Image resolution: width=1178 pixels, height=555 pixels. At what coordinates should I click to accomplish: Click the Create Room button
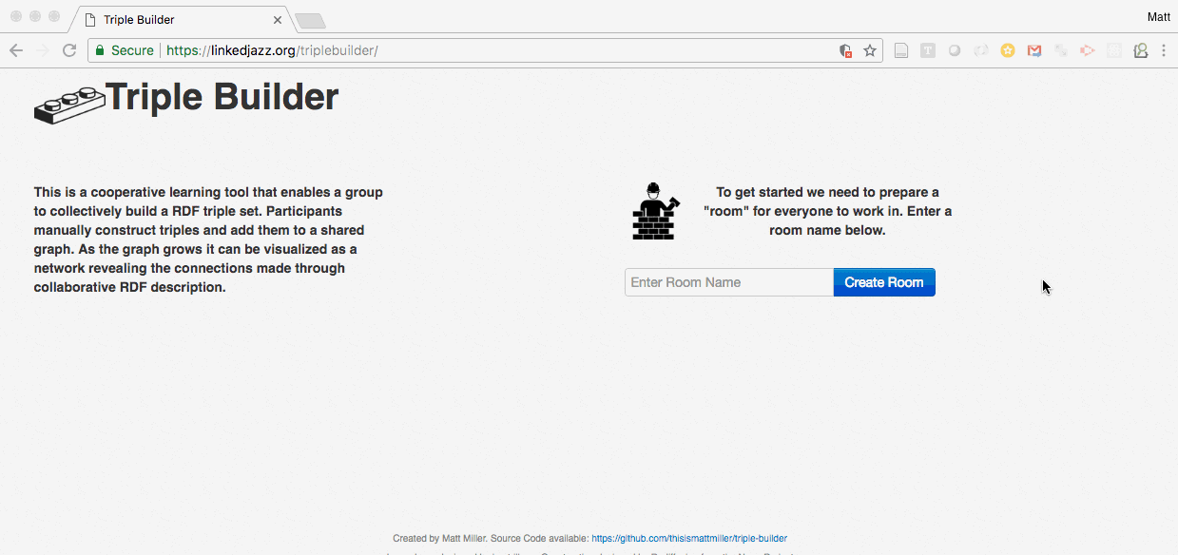(x=884, y=282)
